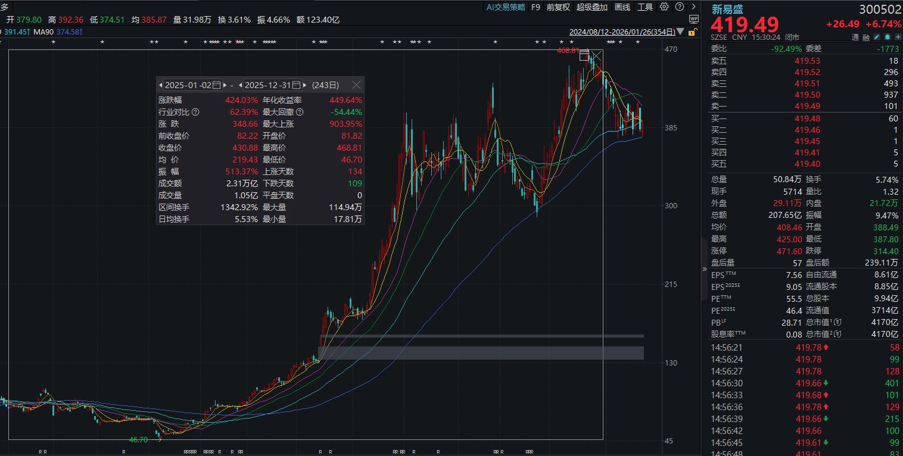Click the help question-mark icon top right
Image resolution: width=903 pixels, height=456 pixels.
point(680,7)
